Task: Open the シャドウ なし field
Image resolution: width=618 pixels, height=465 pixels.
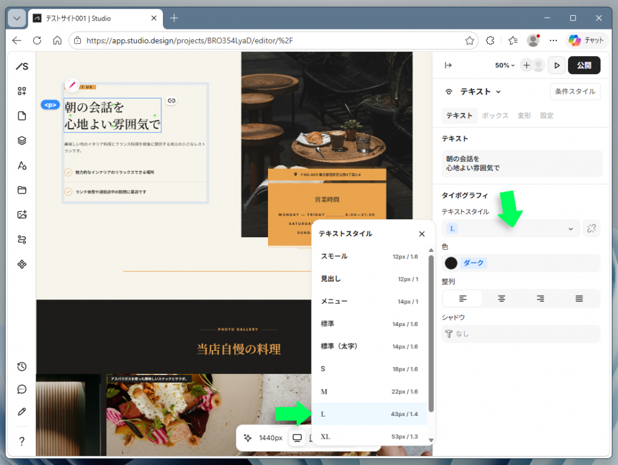Action: [521, 334]
